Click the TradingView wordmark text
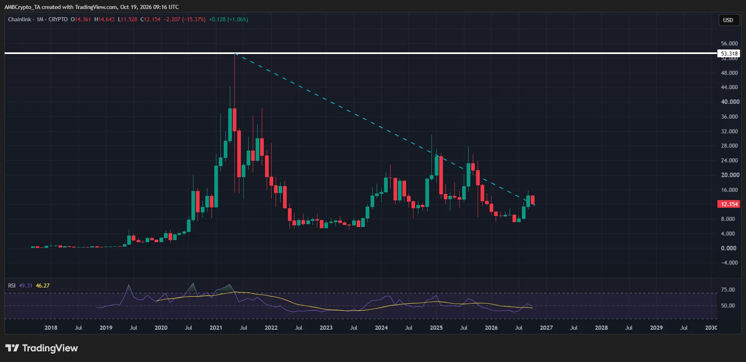The height and width of the screenshot is (362, 746). [50, 348]
